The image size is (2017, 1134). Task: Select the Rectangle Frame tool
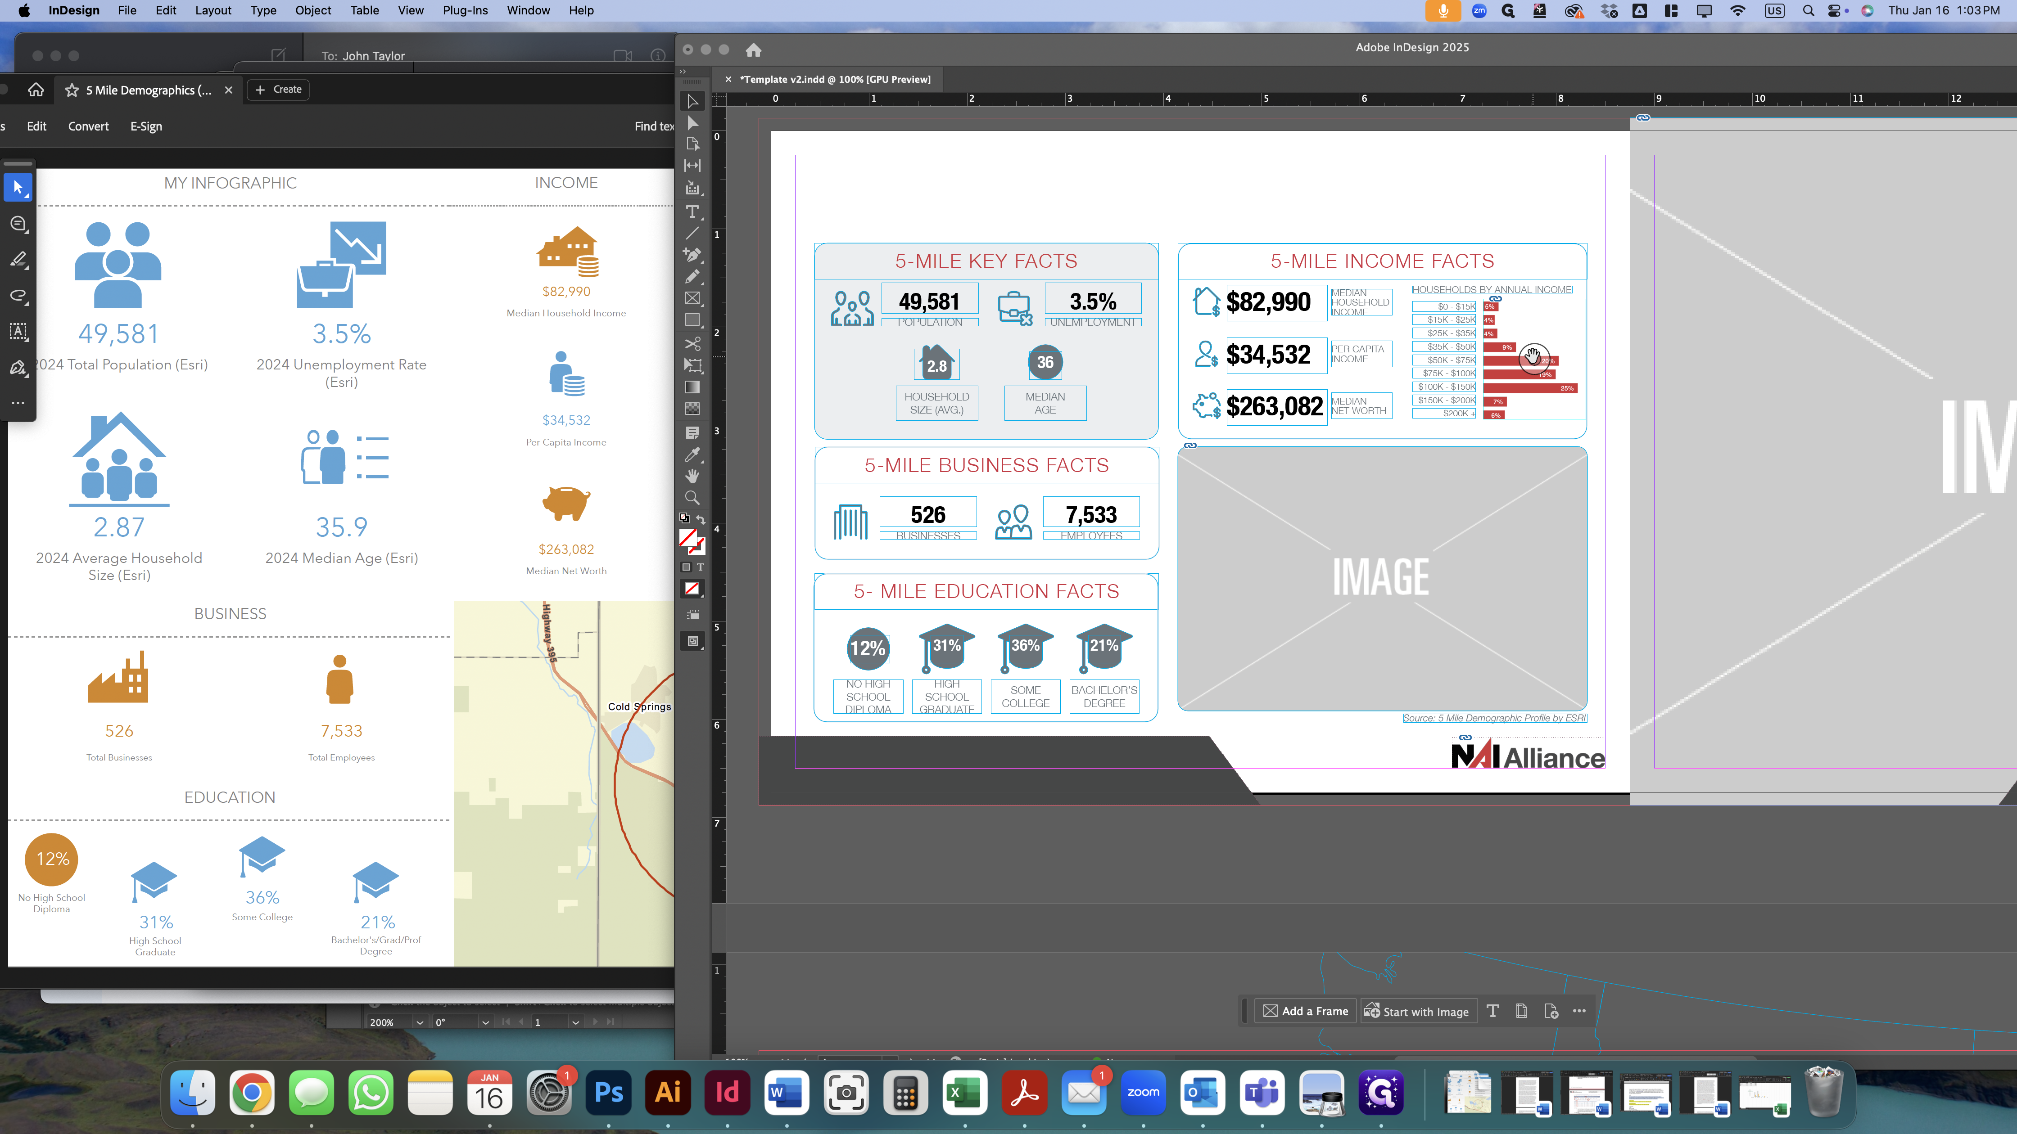pyautogui.click(x=692, y=298)
